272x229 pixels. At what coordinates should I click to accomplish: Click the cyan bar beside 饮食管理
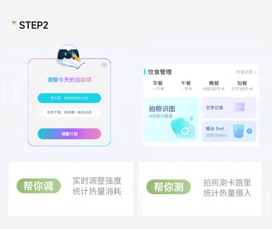pos(145,72)
